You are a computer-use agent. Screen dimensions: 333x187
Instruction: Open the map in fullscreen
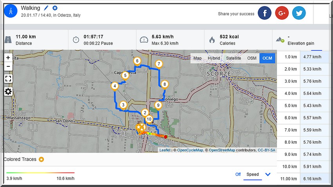[8, 79]
